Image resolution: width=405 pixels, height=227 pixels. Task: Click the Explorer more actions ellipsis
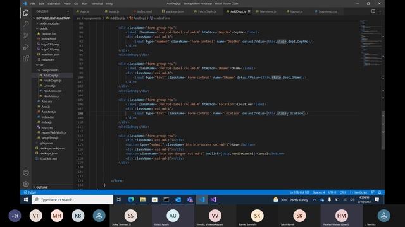click(68, 11)
